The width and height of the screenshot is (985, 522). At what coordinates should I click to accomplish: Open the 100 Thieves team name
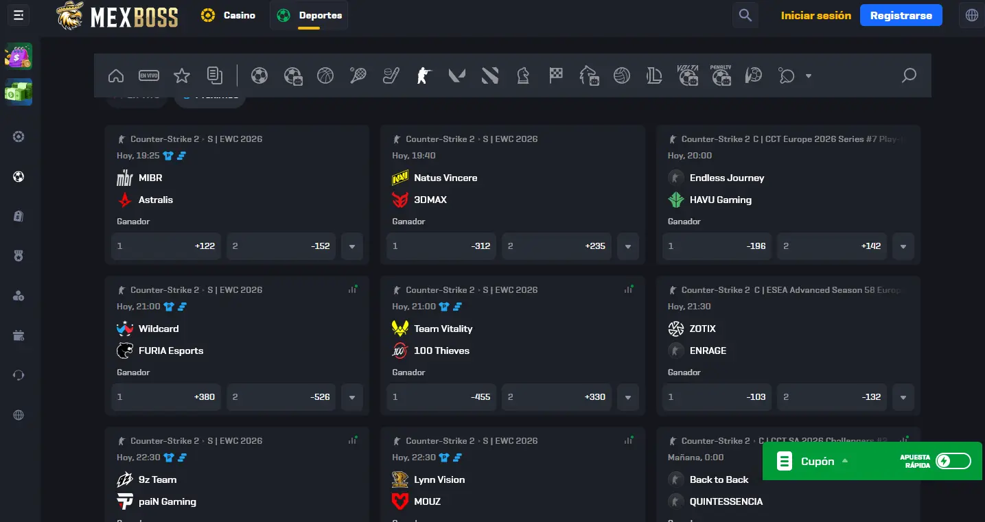pyautogui.click(x=441, y=351)
